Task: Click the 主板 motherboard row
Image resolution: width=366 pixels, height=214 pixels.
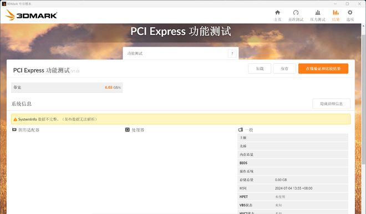Action: coord(293,137)
